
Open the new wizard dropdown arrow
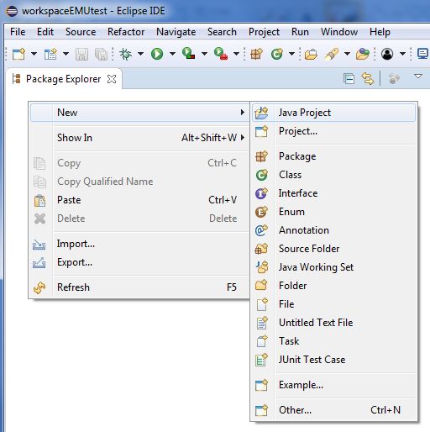tap(34, 54)
